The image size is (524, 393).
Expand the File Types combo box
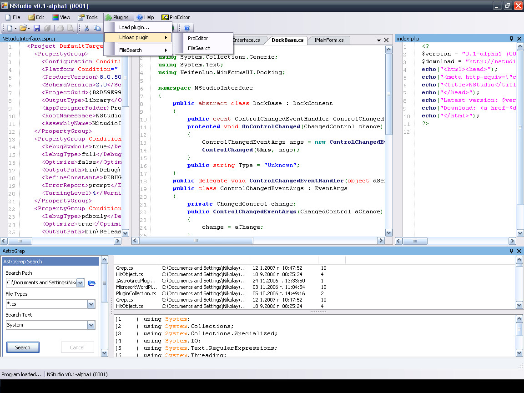pyautogui.click(x=91, y=304)
